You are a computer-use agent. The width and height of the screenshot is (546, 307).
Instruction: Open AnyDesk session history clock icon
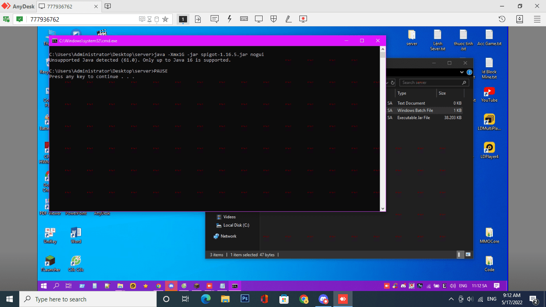[502, 19]
